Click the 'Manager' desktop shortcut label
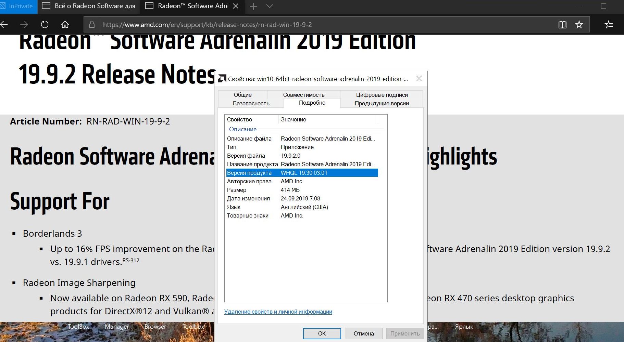The height and width of the screenshot is (342, 624). pos(117,327)
